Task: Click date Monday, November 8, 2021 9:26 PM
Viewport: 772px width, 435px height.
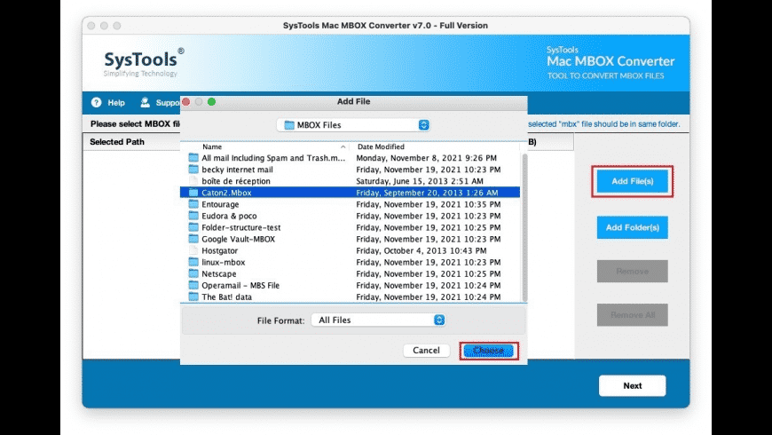Action: 426,158
